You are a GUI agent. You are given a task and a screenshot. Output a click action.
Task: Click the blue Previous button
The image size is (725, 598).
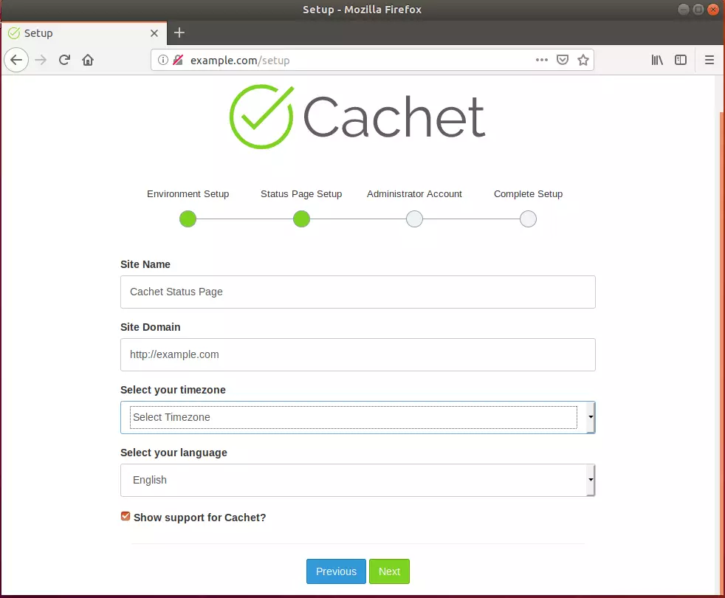(x=336, y=571)
